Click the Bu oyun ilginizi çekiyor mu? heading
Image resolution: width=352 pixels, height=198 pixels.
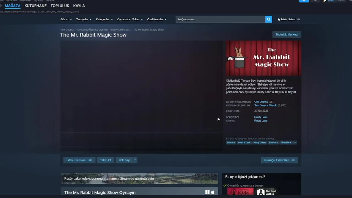[245, 177]
